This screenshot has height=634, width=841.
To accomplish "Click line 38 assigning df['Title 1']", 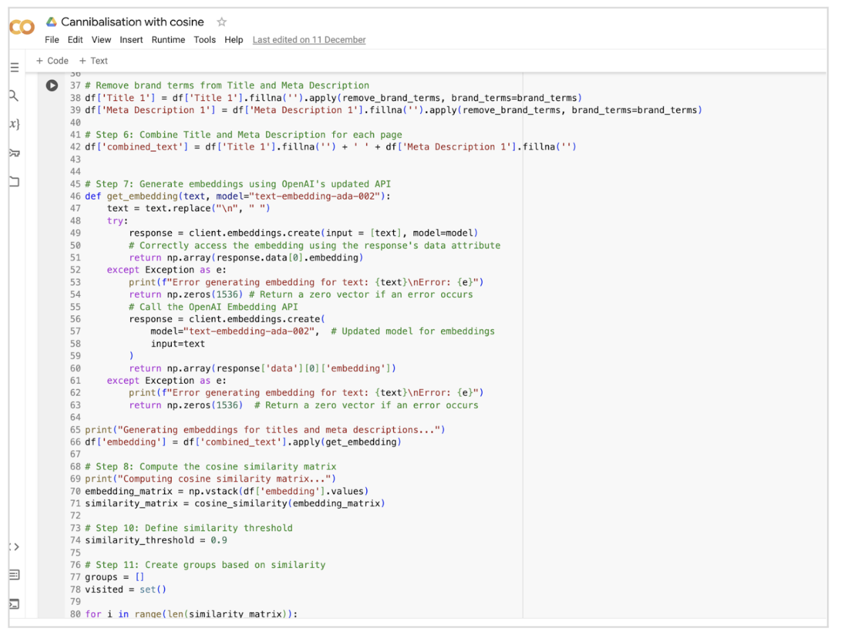I will point(333,98).
